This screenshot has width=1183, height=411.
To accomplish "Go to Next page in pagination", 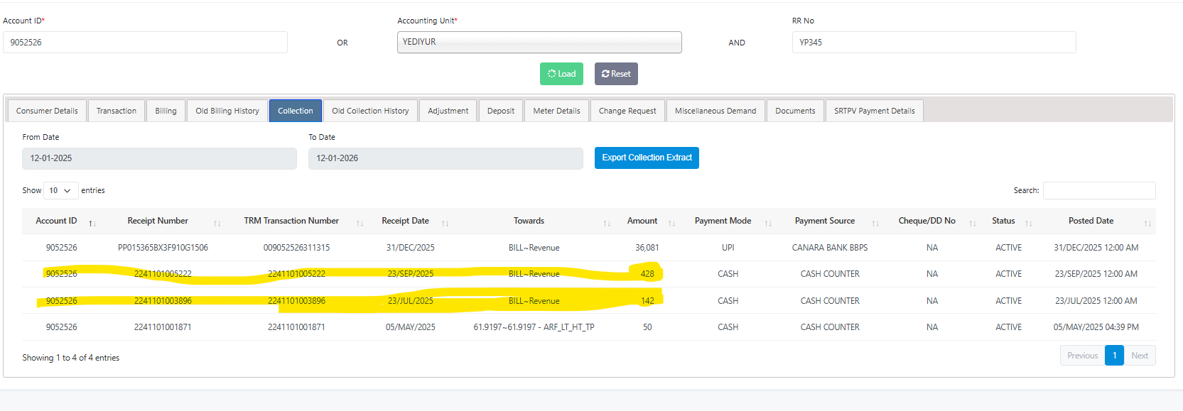I will (x=1139, y=356).
